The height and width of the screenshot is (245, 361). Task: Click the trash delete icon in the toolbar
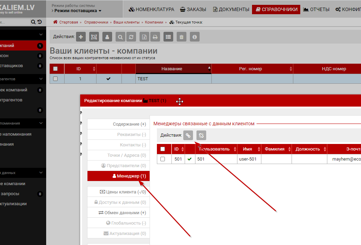point(182,37)
